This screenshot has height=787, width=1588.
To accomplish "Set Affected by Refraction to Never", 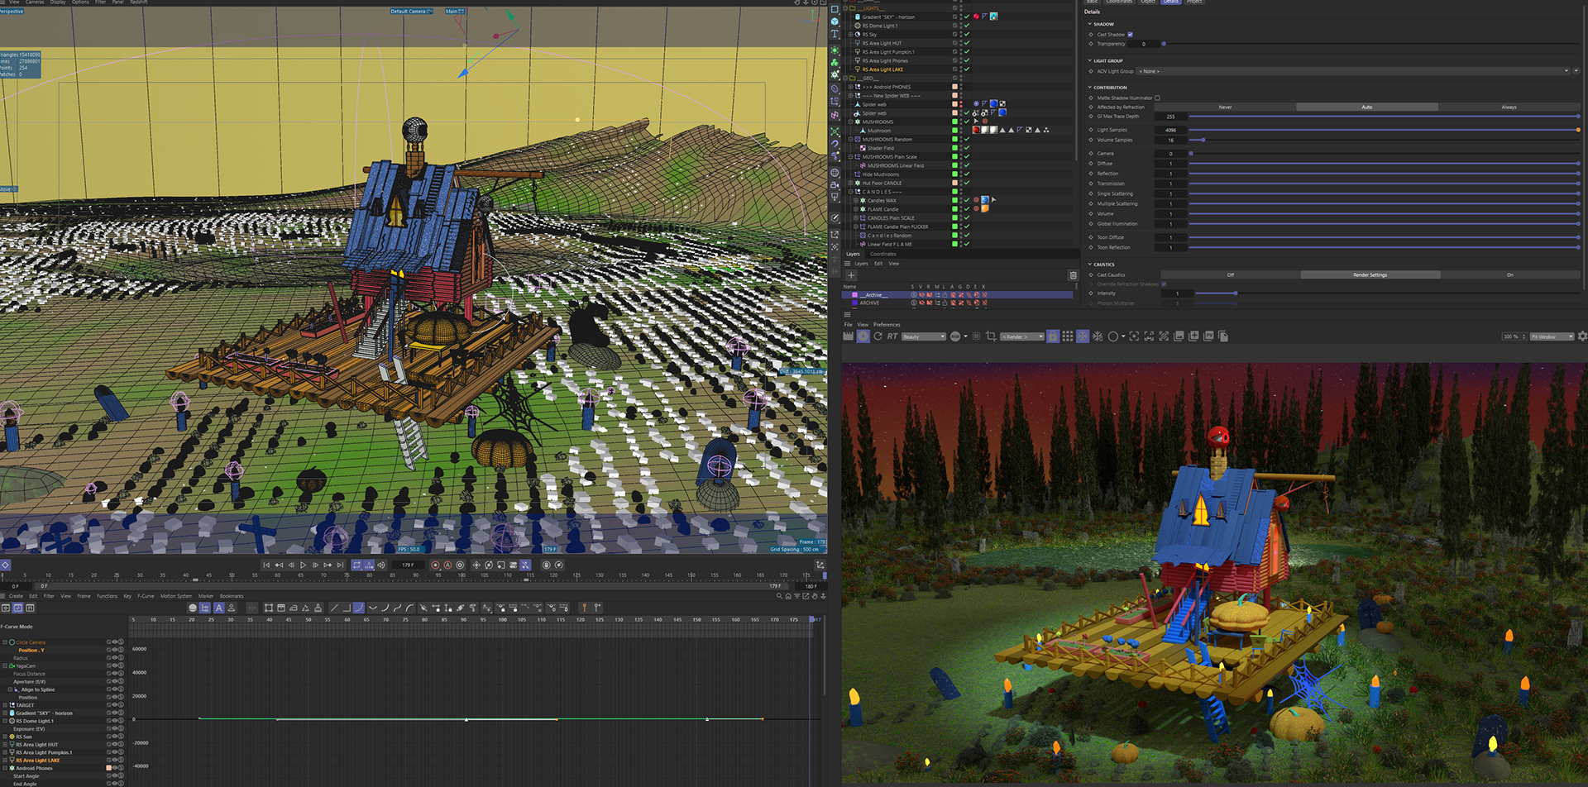I will pos(1225,107).
